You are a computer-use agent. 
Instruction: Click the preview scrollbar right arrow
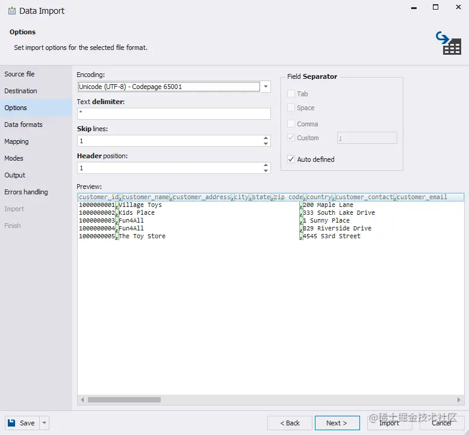pos(459,400)
